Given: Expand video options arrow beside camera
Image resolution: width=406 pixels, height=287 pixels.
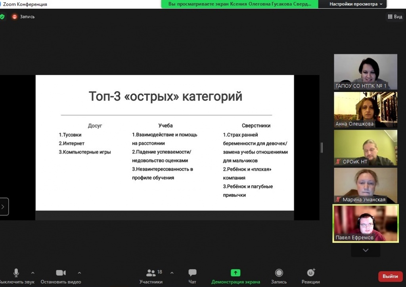Looking at the screenshot, I should click(79, 273).
